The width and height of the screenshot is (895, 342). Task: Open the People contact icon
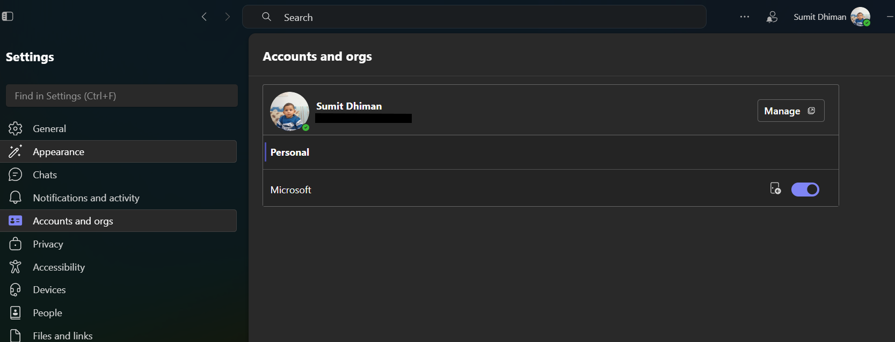(x=15, y=312)
